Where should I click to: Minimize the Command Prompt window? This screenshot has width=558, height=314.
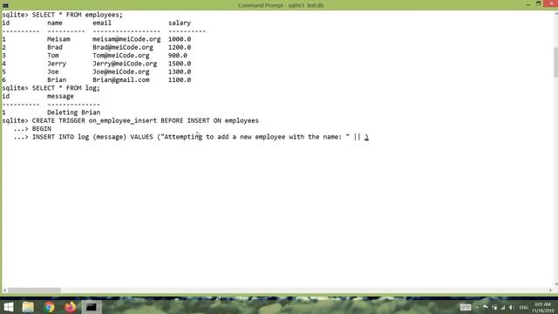point(528,4)
